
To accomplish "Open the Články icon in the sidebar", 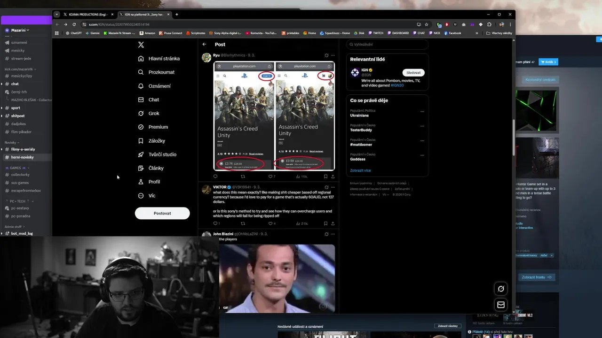I will (141, 168).
